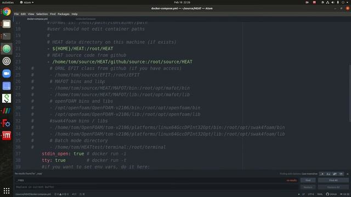Open the View menu
Viewport: 351px width, 197px height.
[31, 14]
